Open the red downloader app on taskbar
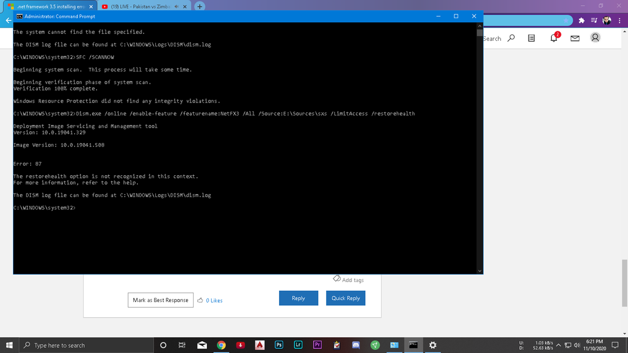The image size is (628, 353). pos(240,345)
